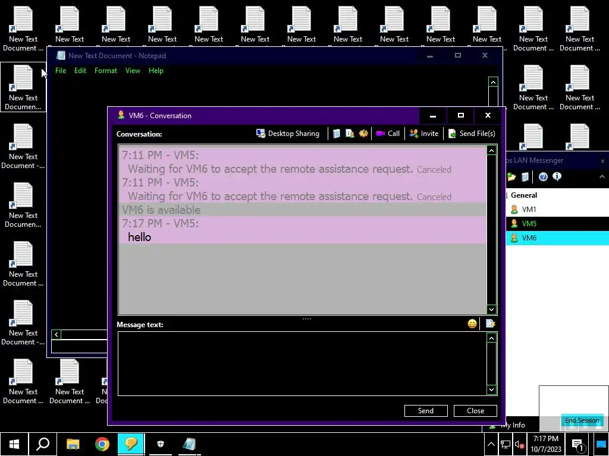The image size is (609, 456).
Task: Send the message with Send button
Action: (x=426, y=411)
